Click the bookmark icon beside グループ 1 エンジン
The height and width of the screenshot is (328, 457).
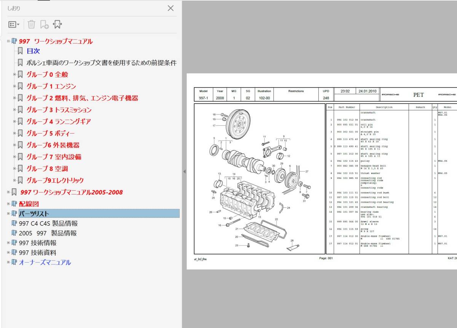click(x=20, y=86)
